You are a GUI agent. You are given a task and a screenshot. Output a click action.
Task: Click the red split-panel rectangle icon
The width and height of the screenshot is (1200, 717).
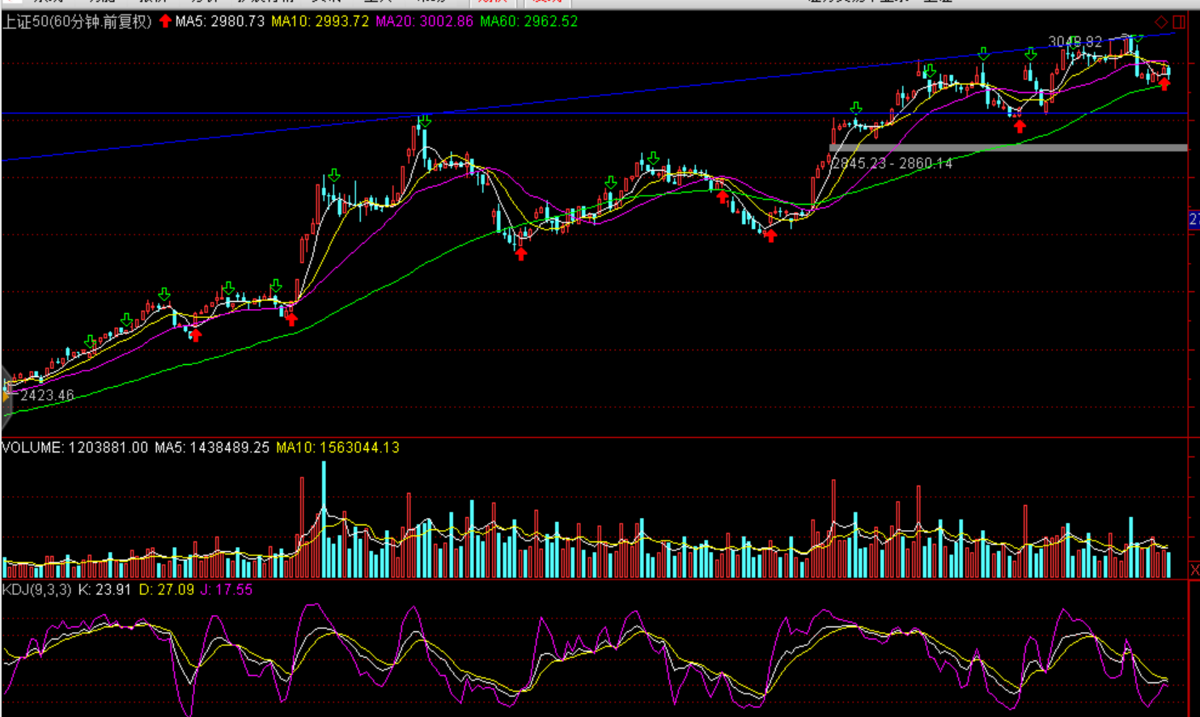pyautogui.click(x=1179, y=22)
